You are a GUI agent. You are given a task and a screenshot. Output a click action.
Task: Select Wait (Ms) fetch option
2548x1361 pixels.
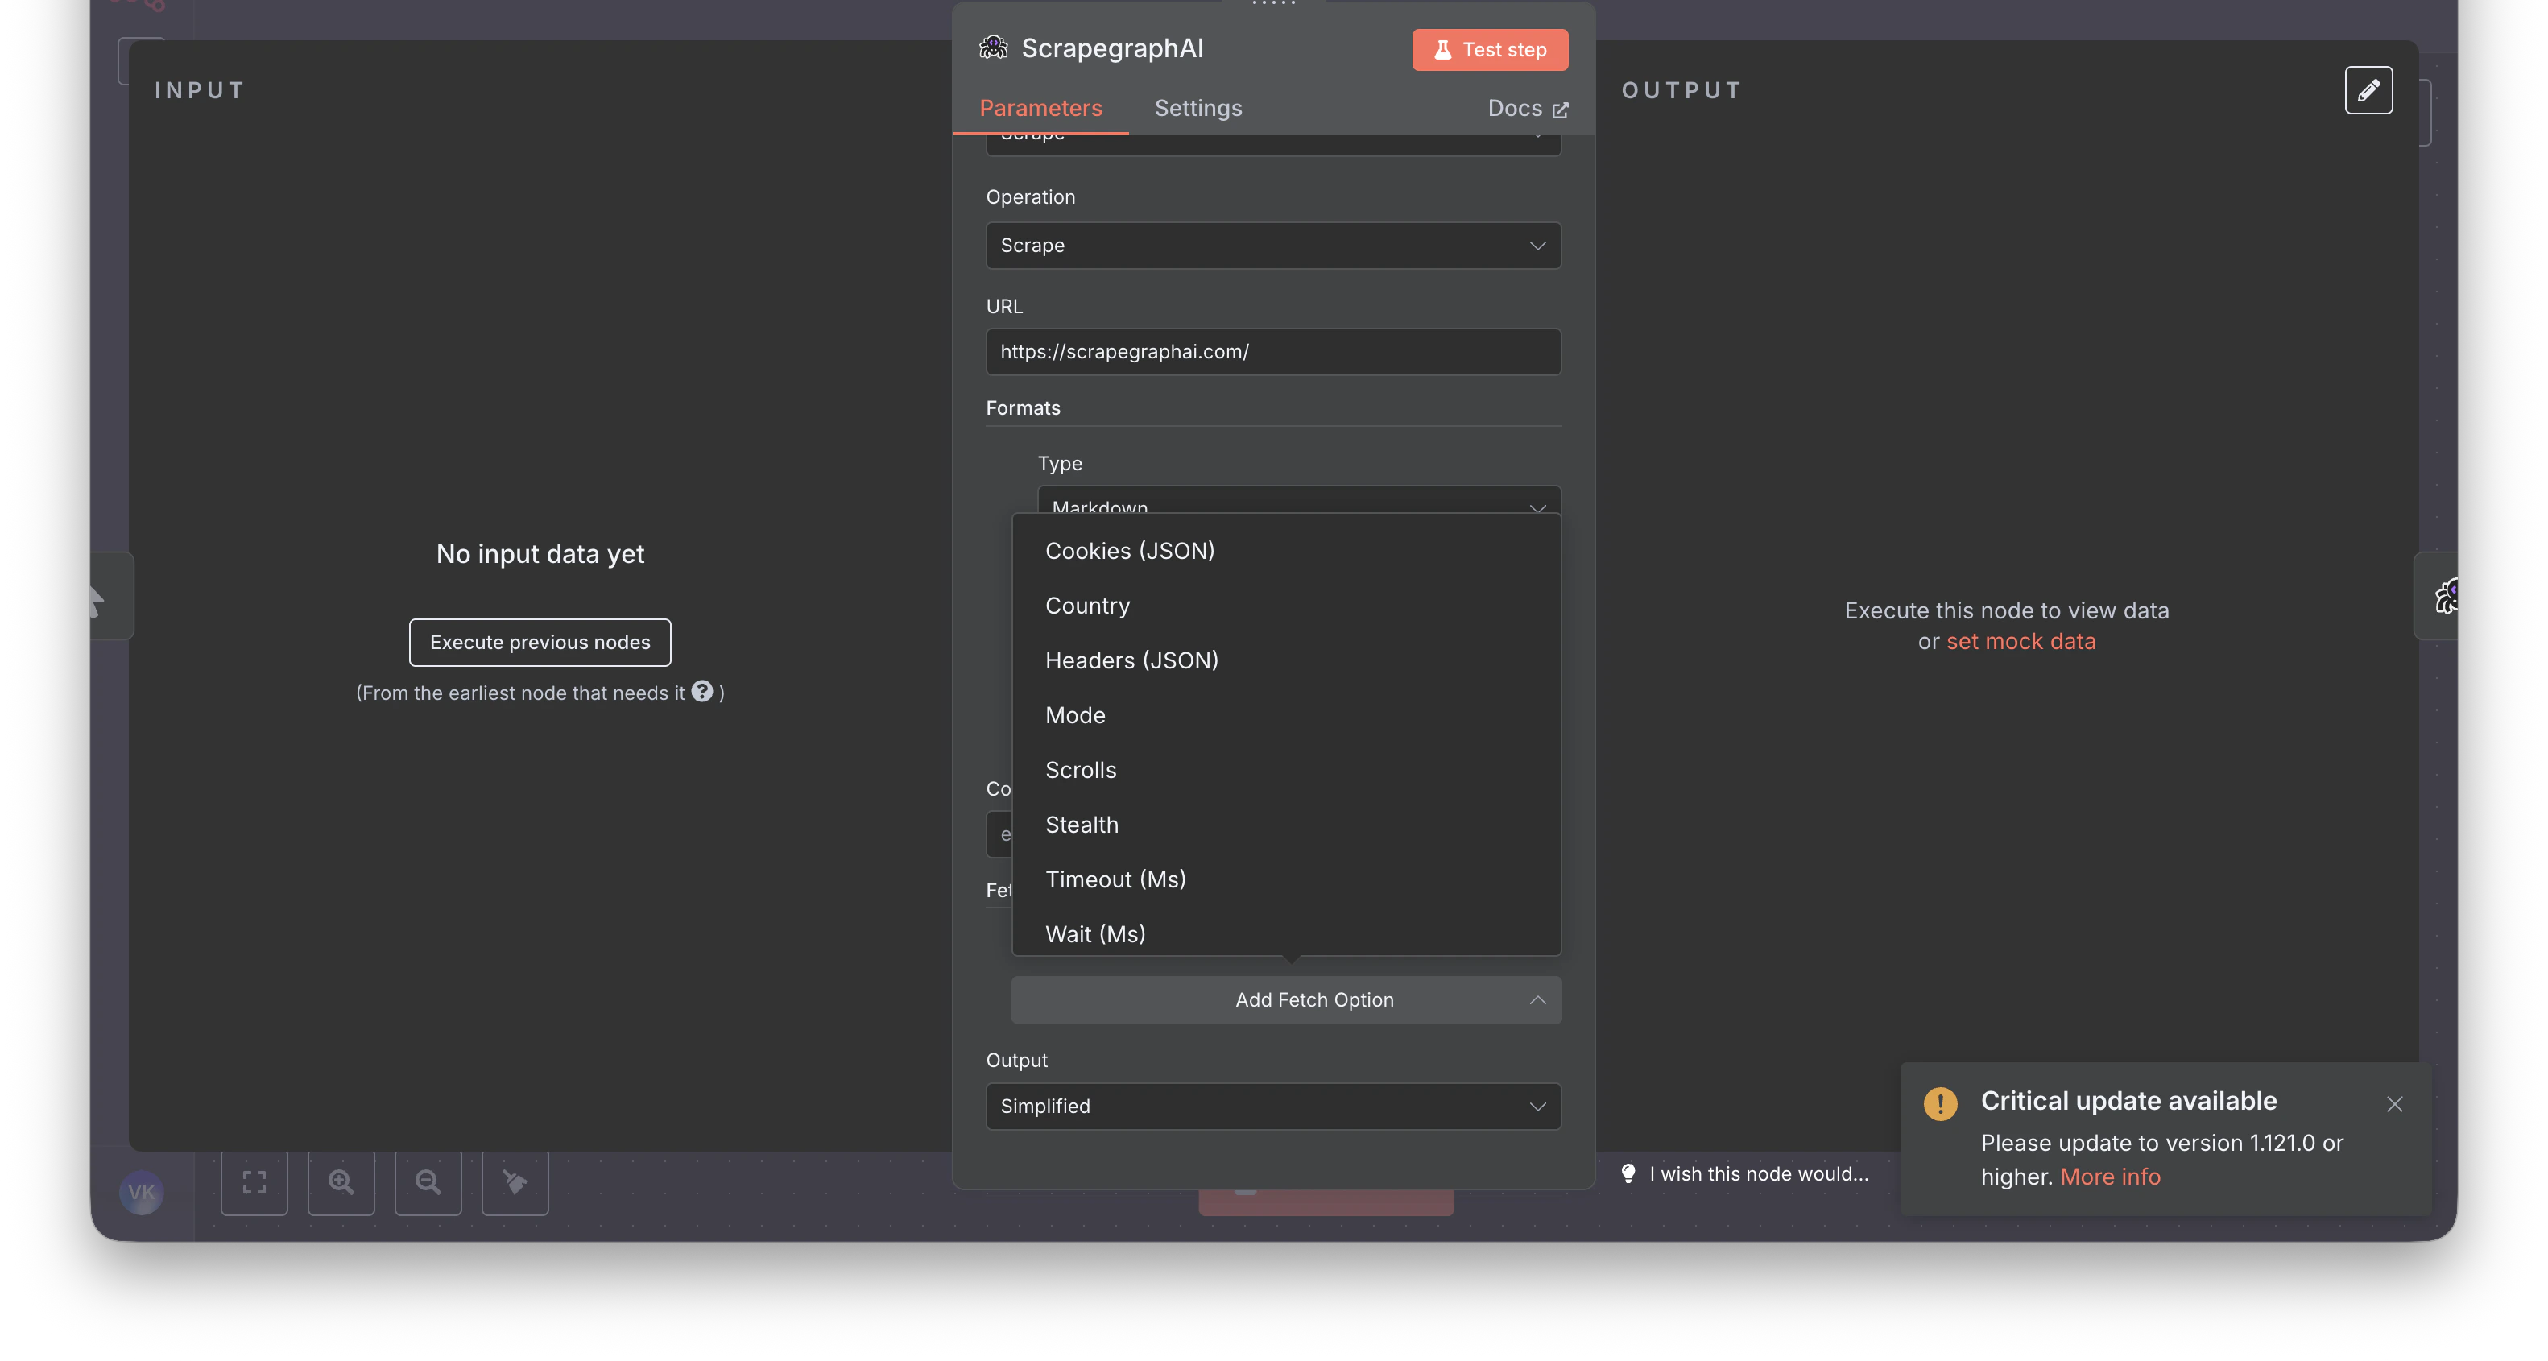click(x=1286, y=933)
